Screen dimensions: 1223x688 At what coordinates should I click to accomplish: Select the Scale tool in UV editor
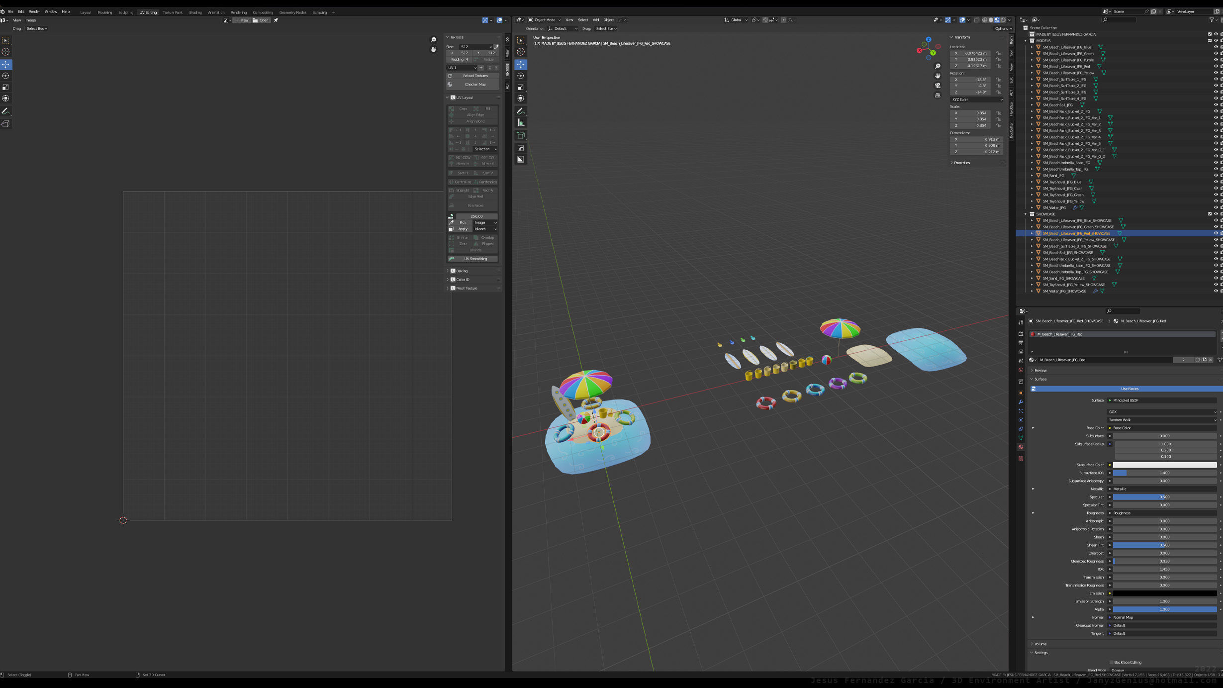point(6,87)
